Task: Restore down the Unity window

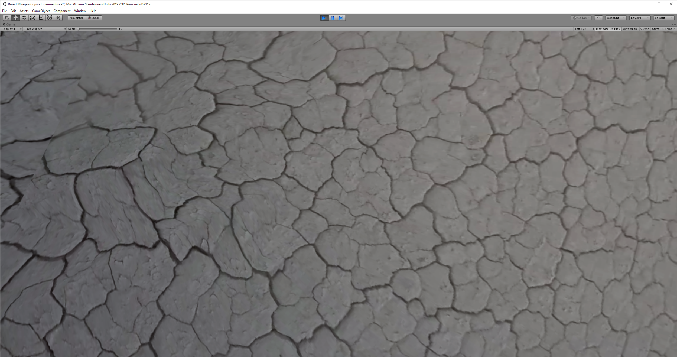Action: (659, 4)
